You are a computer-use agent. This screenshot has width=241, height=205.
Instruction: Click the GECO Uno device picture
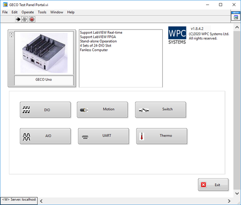[44, 53]
